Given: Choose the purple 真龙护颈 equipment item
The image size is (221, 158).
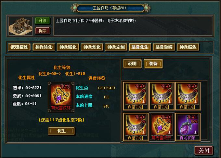Looking at the screenshot, I should pyautogui.click(x=188, y=127).
